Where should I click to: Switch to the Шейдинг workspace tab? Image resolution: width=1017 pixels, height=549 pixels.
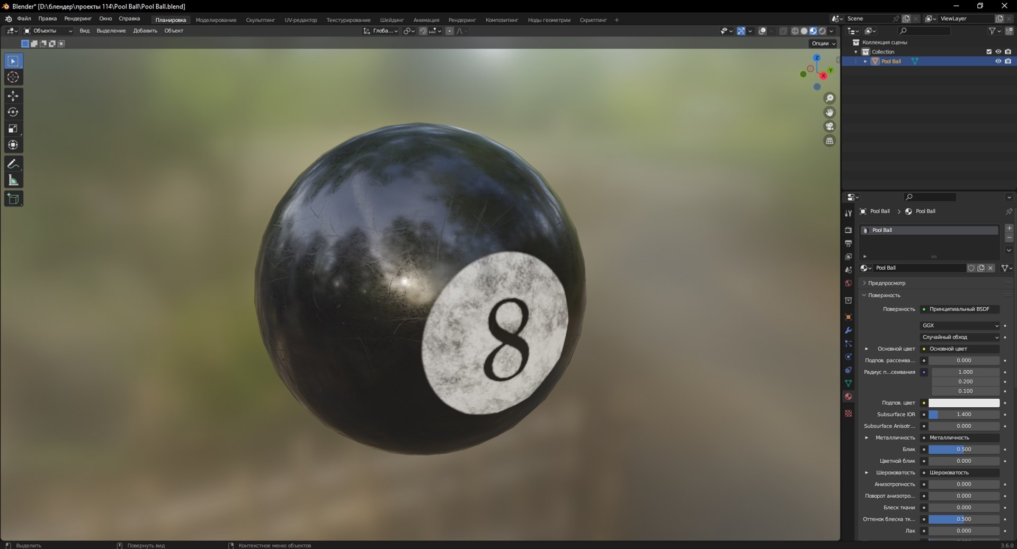pos(392,20)
